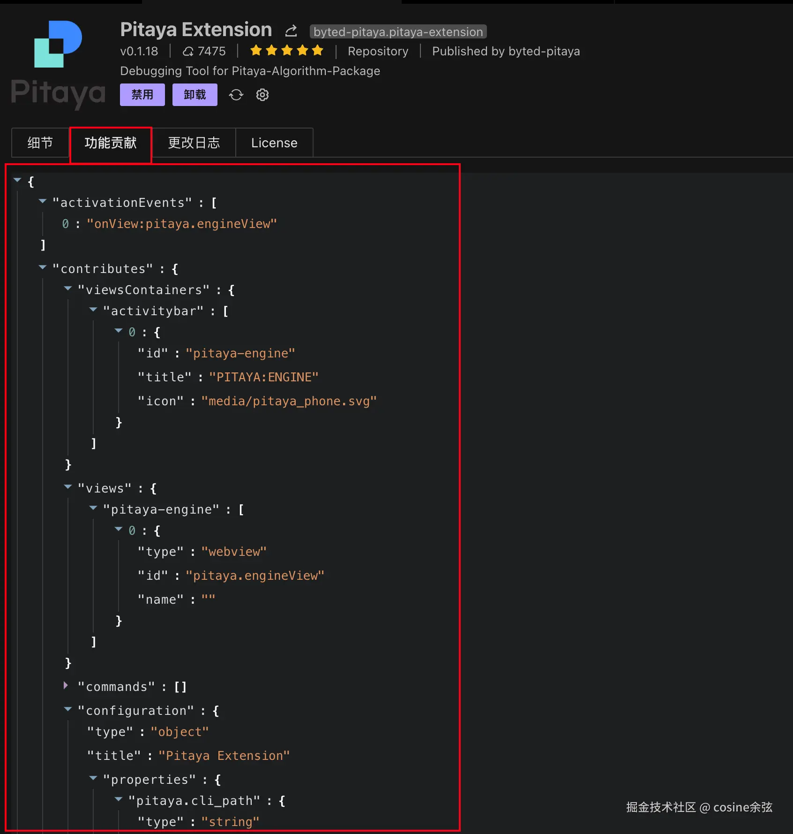The height and width of the screenshot is (834, 793).
Task: Open the License tab
Action: (274, 143)
